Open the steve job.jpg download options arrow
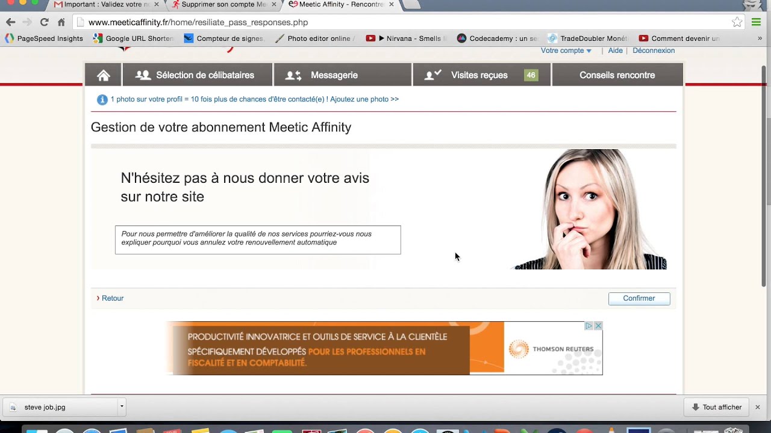771x433 pixels. [121, 407]
